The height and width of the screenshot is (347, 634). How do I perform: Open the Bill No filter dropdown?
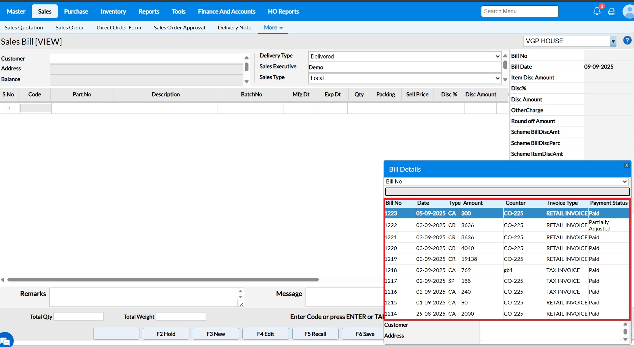point(506,181)
